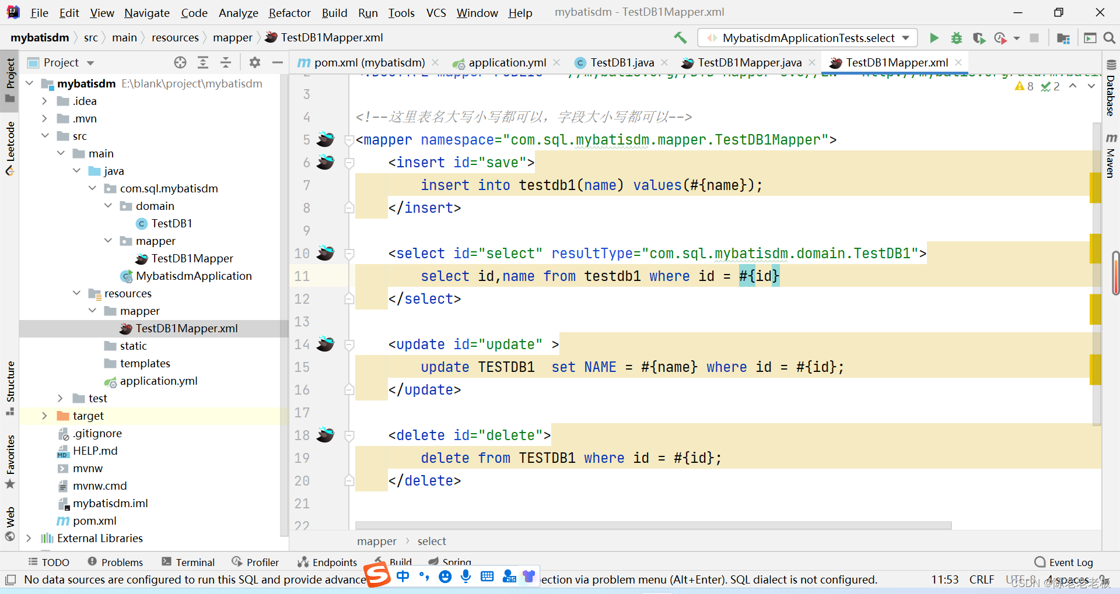Click the Build project hammer icon
Screen dimensions: 1120x594
[x=680, y=38]
